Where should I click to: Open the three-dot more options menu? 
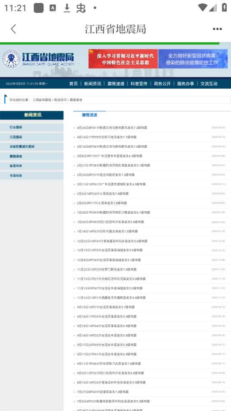pos(217,29)
